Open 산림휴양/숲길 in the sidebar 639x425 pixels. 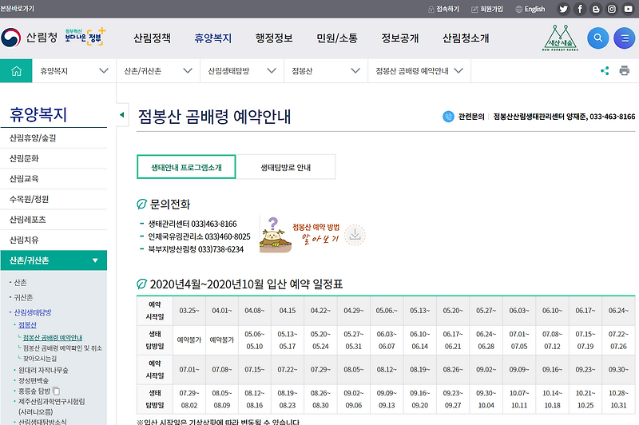pyautogui.click(x=54, y=138)
